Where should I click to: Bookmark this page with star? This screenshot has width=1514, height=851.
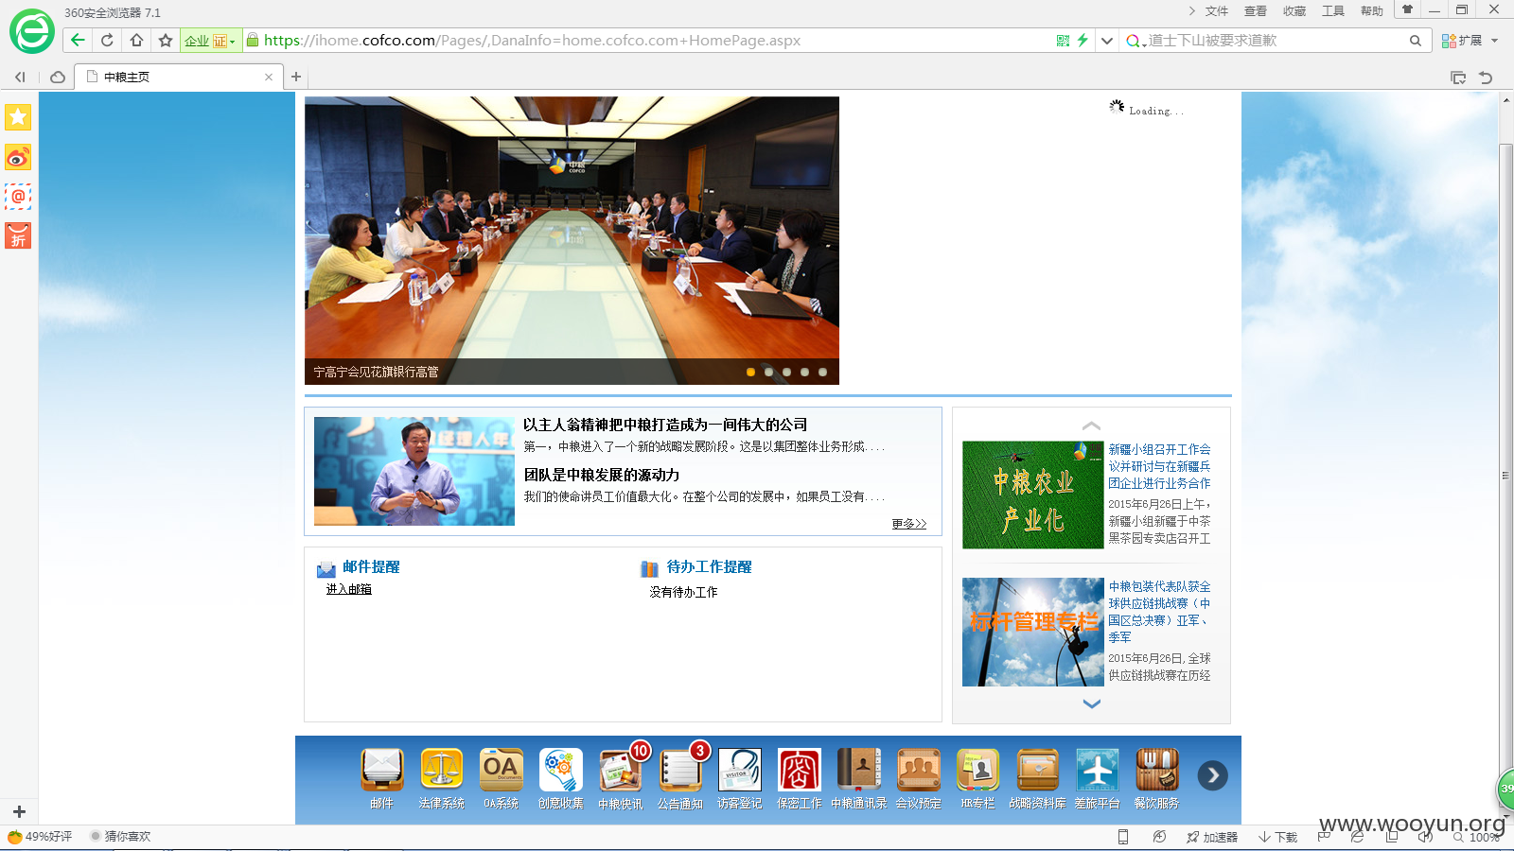click(x=166, y=40)
